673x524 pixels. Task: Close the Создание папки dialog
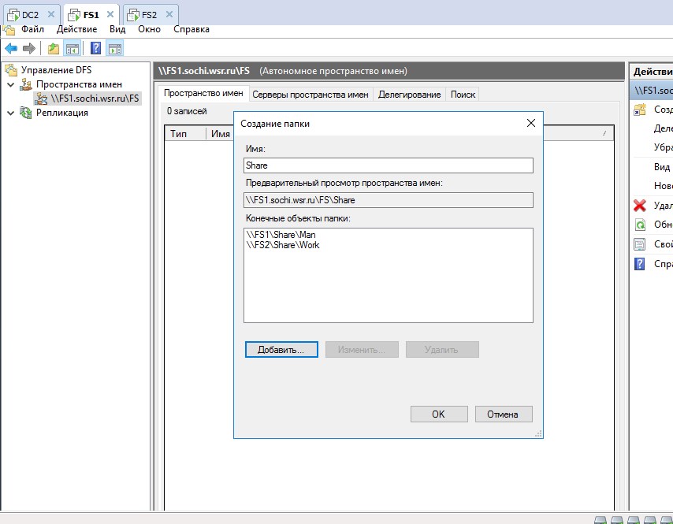pyautogui.click(x=531, y=123)
